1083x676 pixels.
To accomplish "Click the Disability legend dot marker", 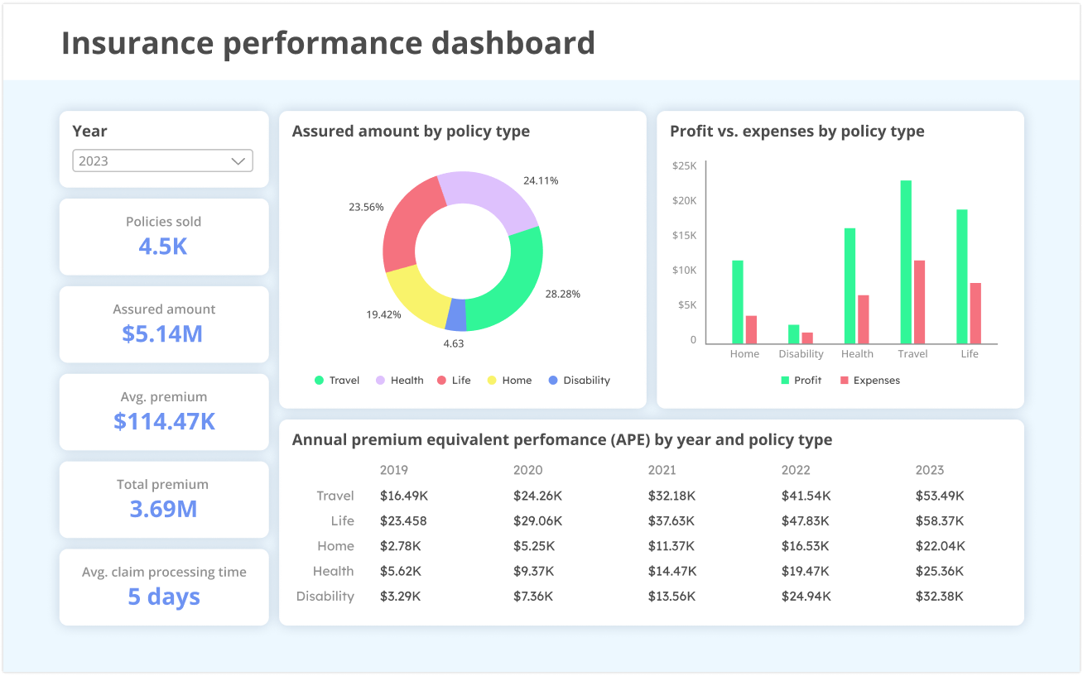I will click(555, 380).
